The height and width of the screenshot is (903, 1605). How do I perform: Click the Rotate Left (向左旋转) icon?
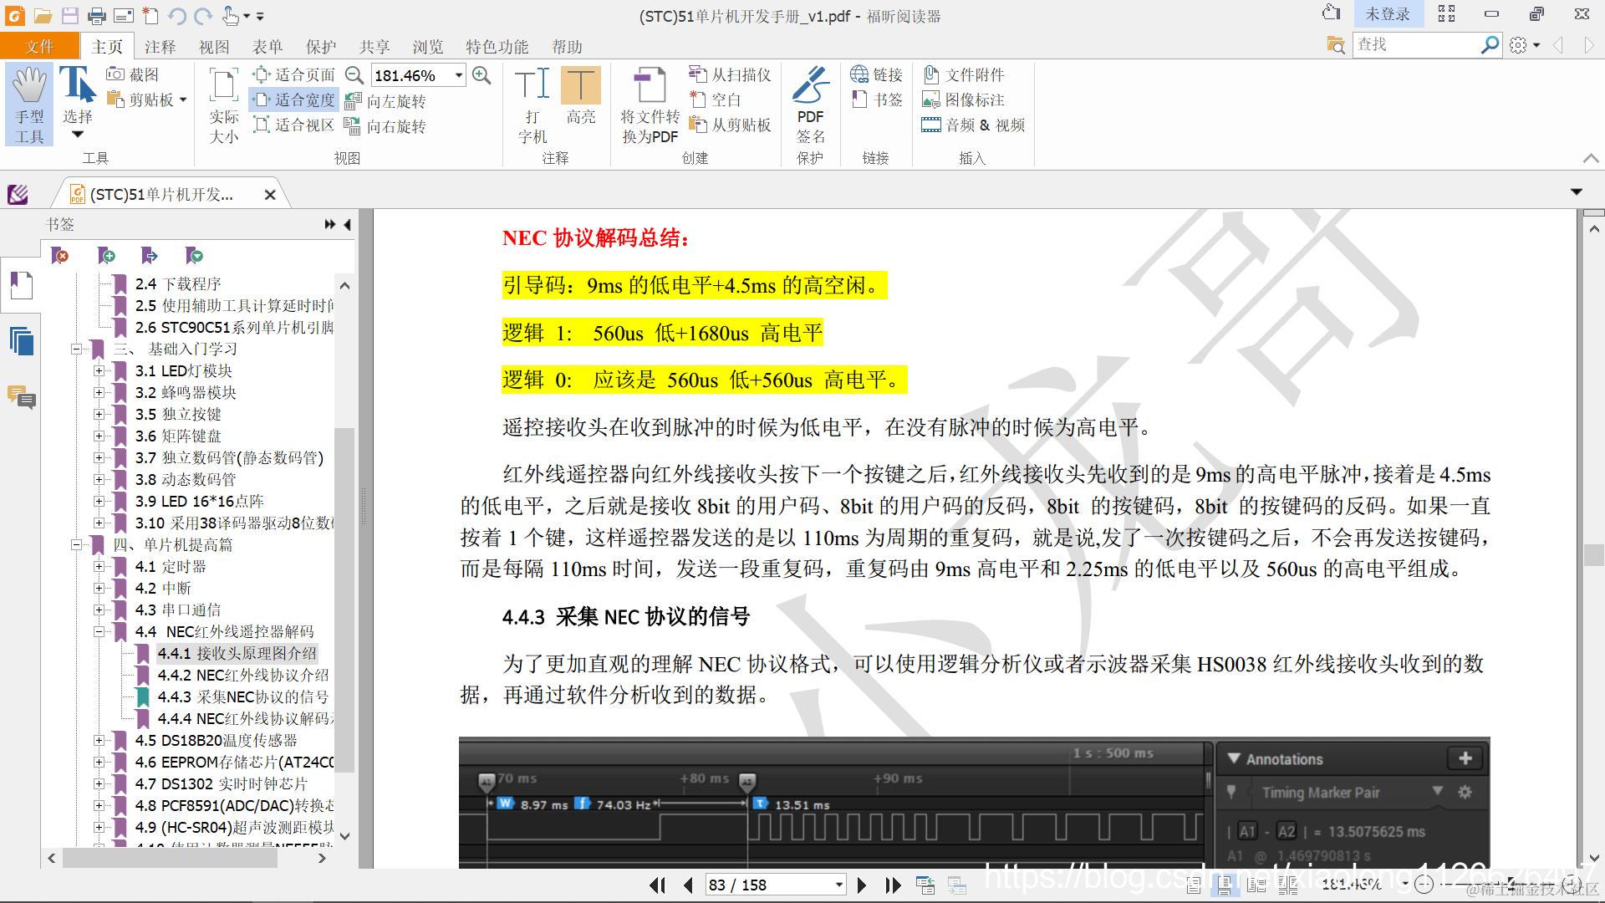pyautogui.click(x=354, y=101)
